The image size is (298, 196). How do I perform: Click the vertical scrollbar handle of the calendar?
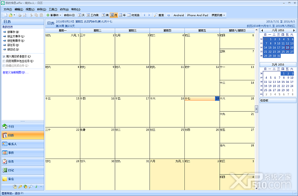tap(256, 109)
